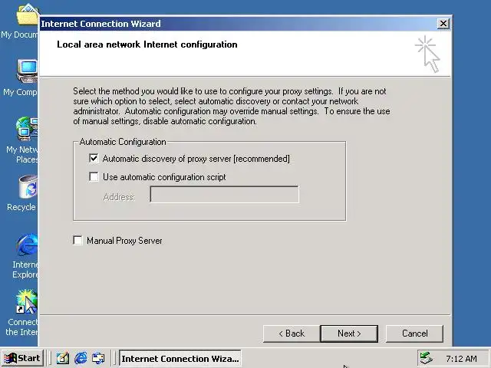The height and width of the screenshot is (368, 491).
Task: Cancel the Internet Connection Wizard
Action: pos(414,333)
